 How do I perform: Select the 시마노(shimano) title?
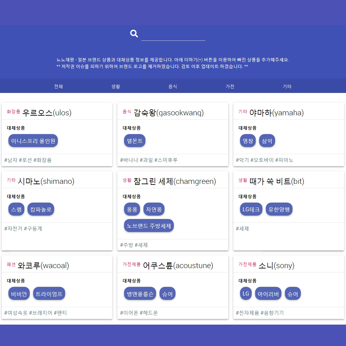tap(46, 181)
